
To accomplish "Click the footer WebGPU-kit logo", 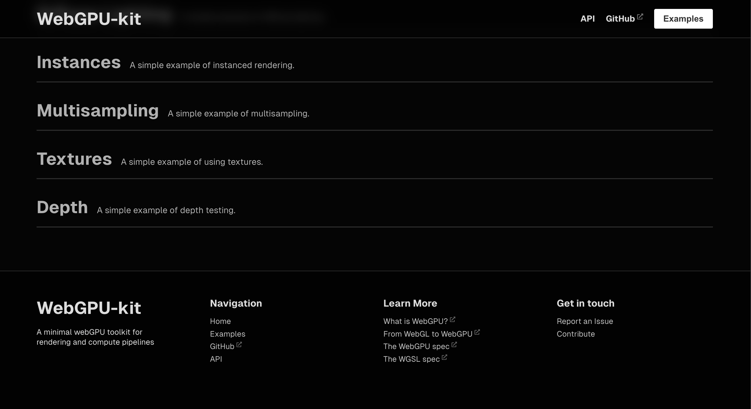I will (89, 308).
